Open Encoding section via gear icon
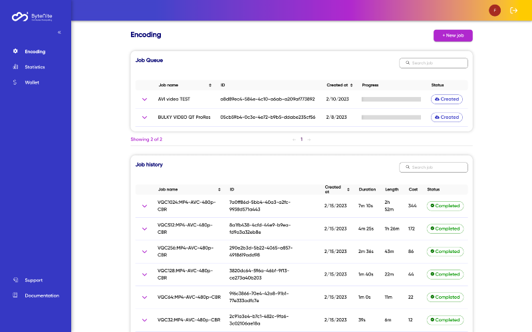 coord(15,51)
